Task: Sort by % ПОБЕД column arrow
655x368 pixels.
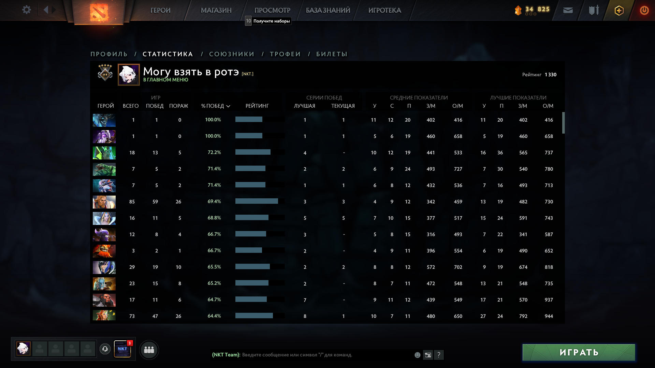Action: point(228,106)
